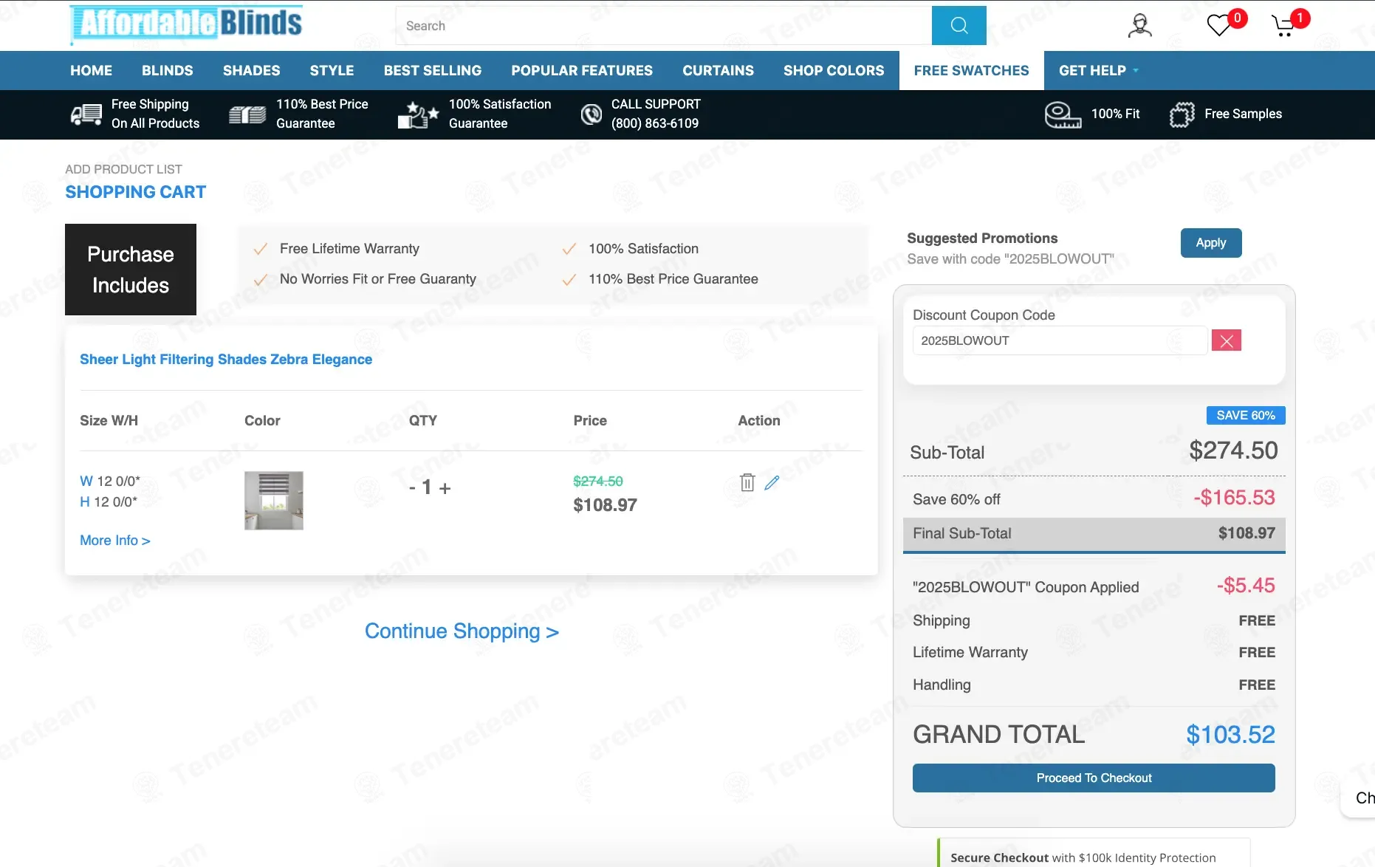This screenshot has height=867, width=1375.
Task: Open the More Info link
Action: (x=115, y=541)
